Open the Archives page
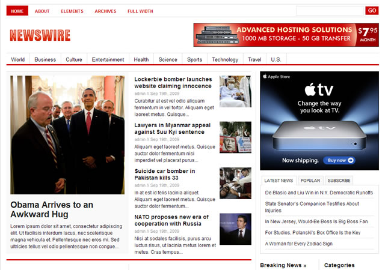 point(105,11)
